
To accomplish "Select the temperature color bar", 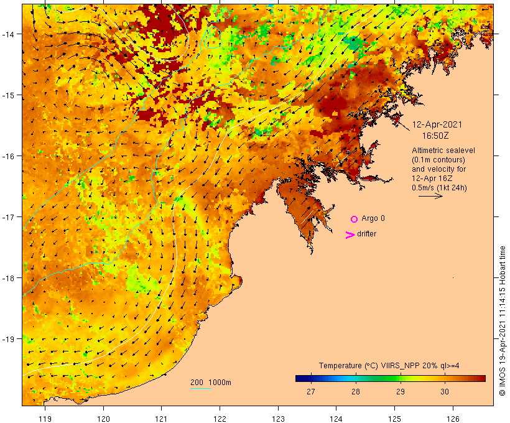I will [x=391, y=378].
